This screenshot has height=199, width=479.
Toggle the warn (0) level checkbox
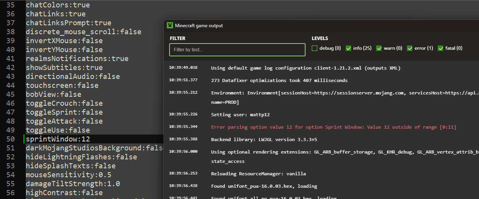(379, 48)
